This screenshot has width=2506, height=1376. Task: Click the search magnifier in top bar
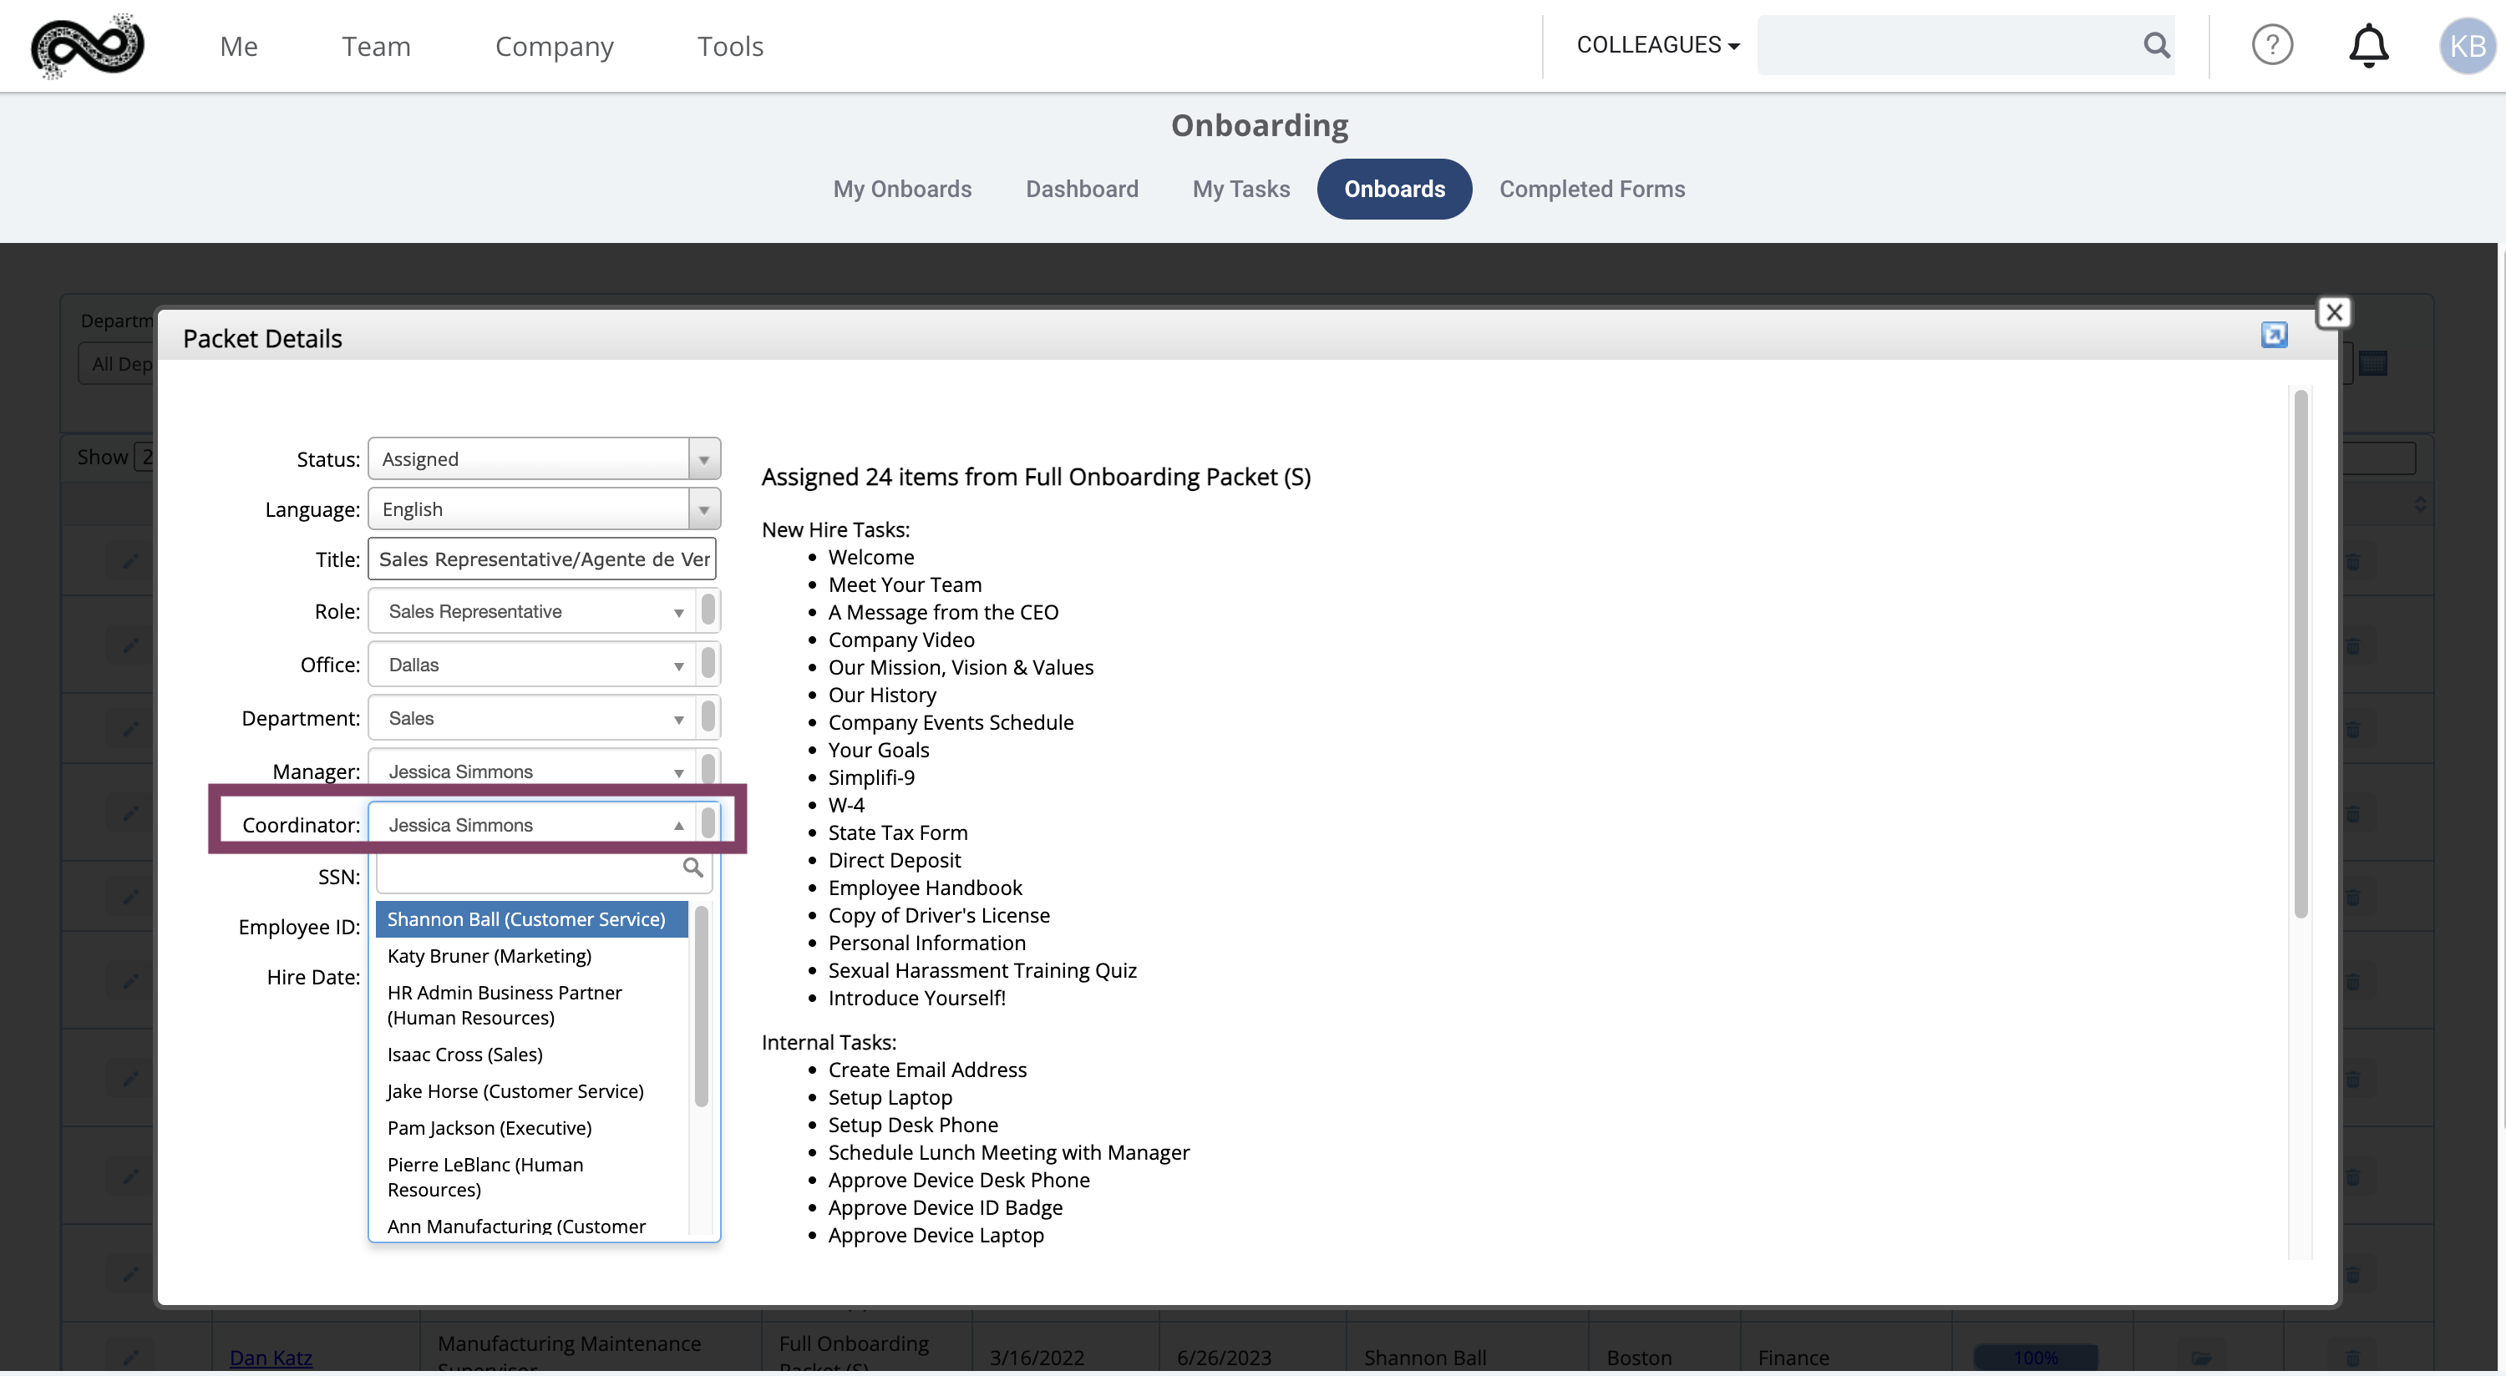[2156, 45]
